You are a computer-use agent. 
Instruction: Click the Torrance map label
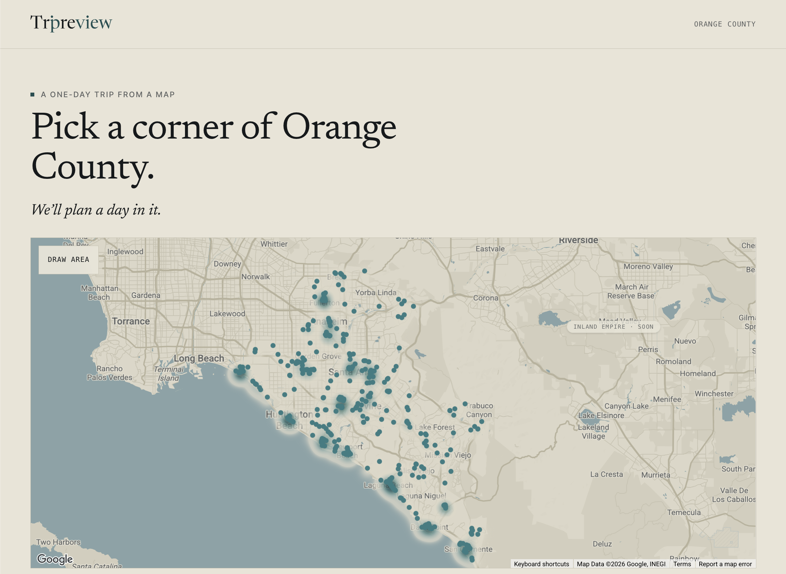[131, 321]
